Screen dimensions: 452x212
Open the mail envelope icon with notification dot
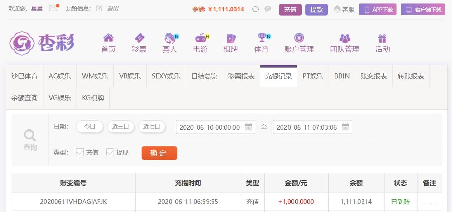54,8
